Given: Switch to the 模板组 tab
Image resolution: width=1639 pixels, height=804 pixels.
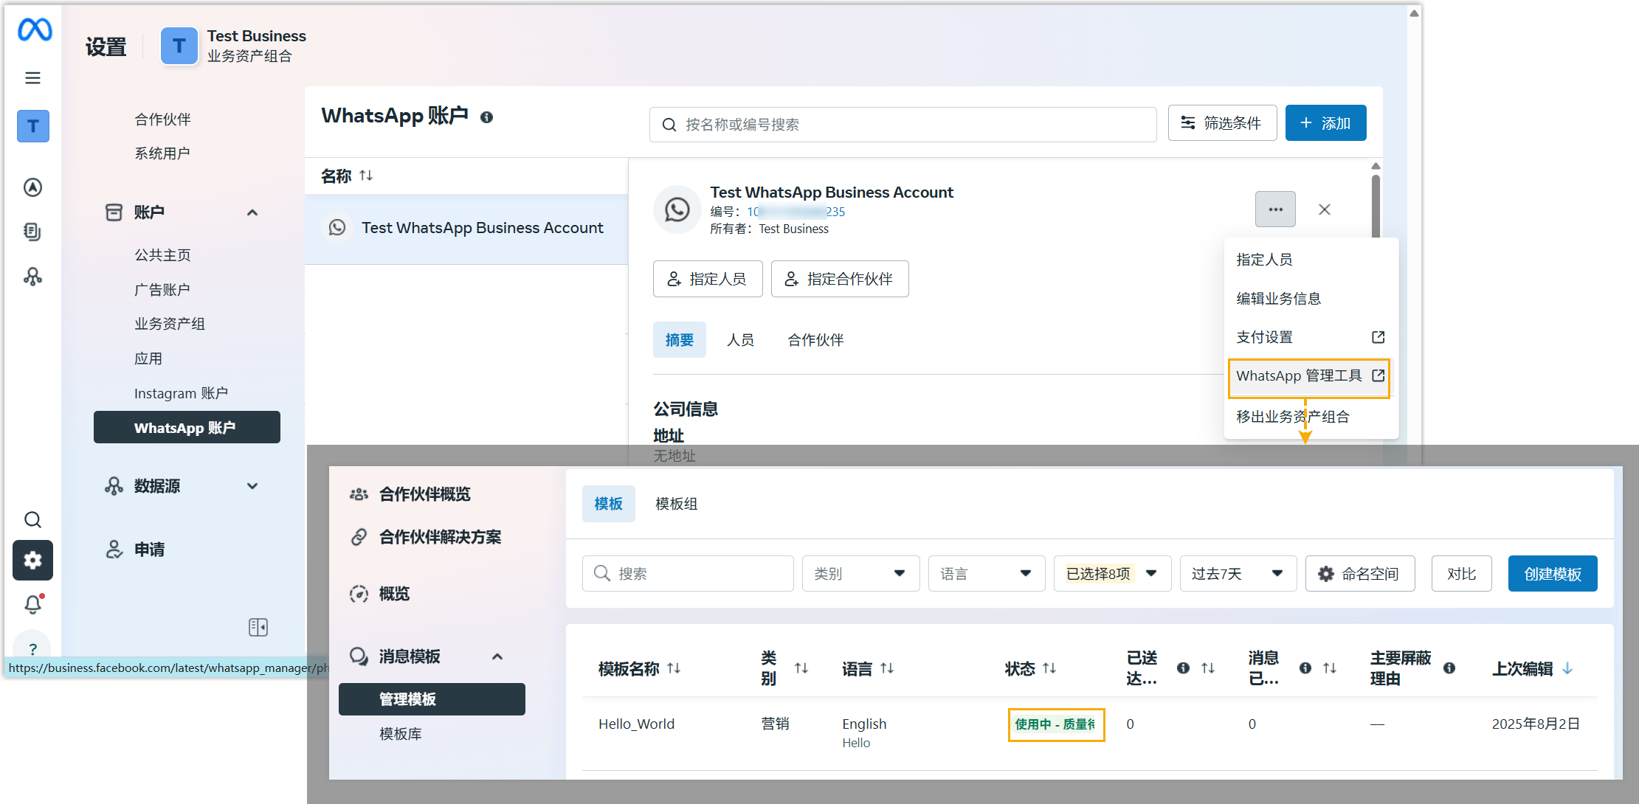Looking at the screenshot, I should (x=676, y=504).
